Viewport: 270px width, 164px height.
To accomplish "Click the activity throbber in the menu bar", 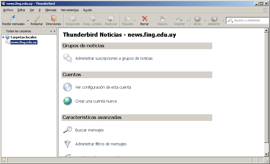I will (265, 10).
